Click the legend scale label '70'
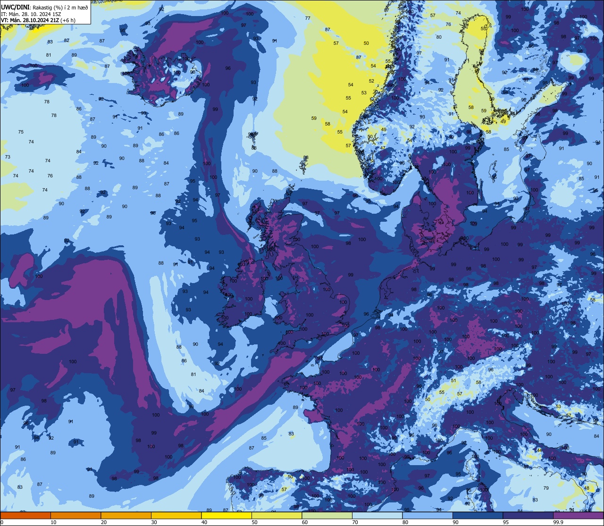Viewport: 604px width, 526px height. (x=355, y=522)
